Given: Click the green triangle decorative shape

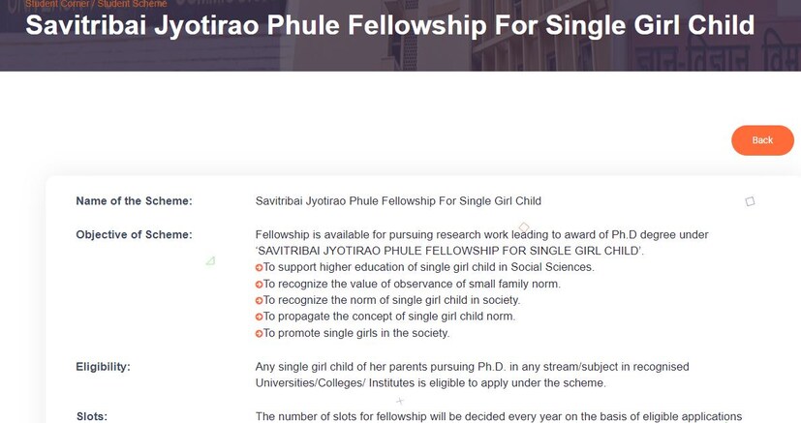Looking at the screenshot, I should [210, 260].
